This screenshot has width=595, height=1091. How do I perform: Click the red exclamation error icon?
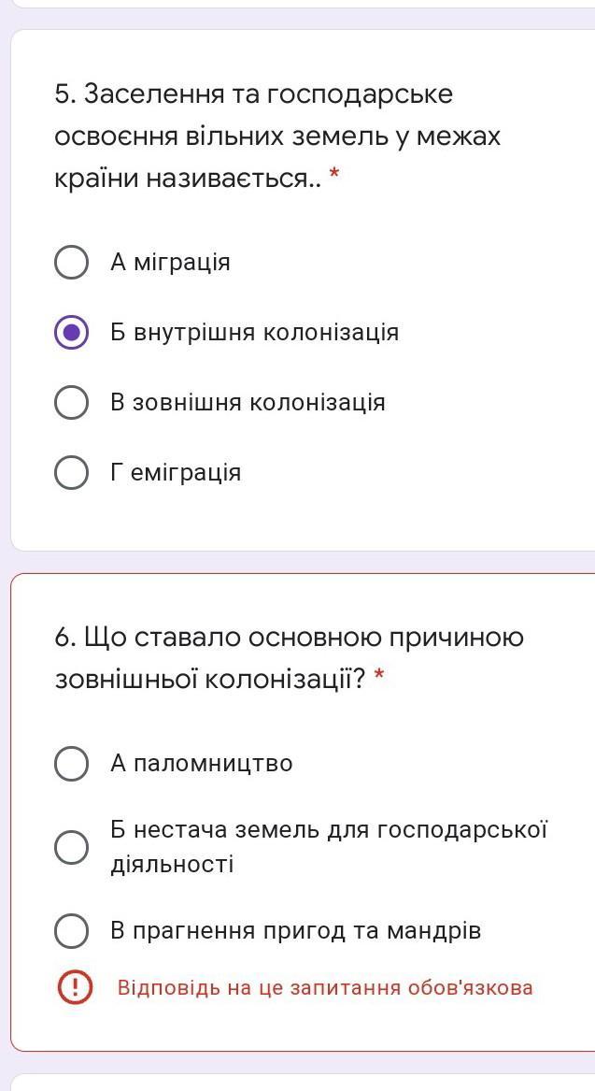76,987
